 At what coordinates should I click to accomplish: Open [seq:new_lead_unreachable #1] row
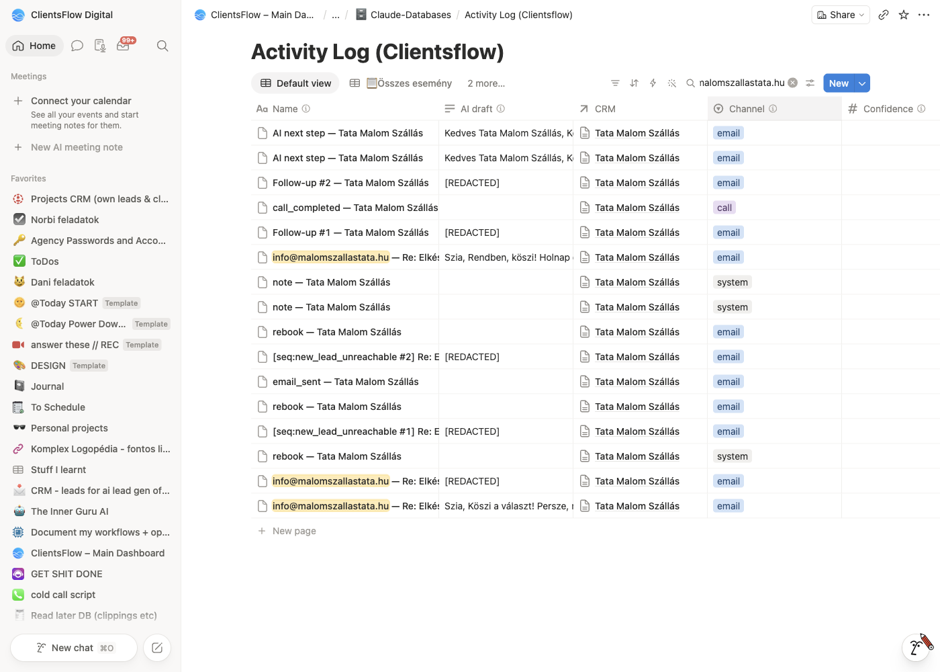(x=355, y=431)
